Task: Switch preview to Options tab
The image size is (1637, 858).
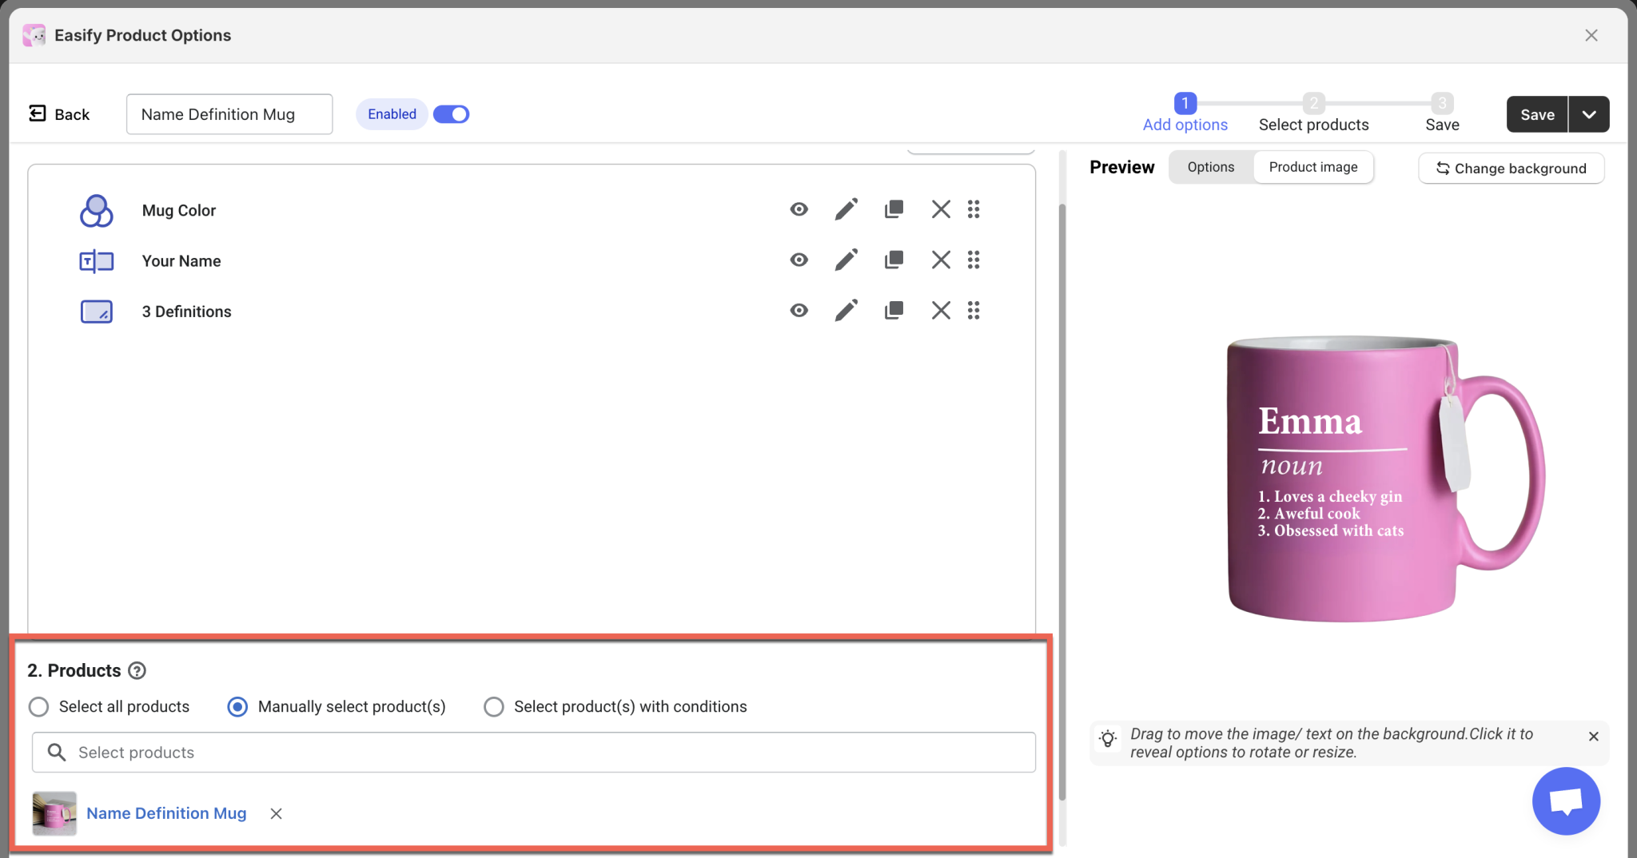Action: coord(1210,167)
